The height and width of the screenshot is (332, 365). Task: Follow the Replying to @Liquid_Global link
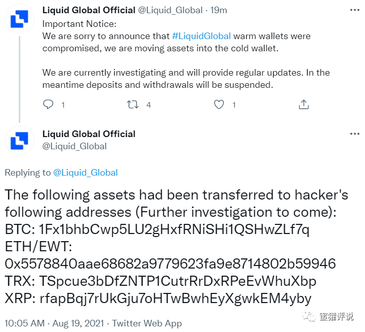tap(85, 173)
